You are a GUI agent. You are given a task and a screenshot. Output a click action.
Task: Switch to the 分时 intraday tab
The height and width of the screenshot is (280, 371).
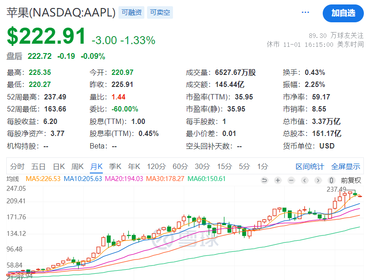(17, 167)
